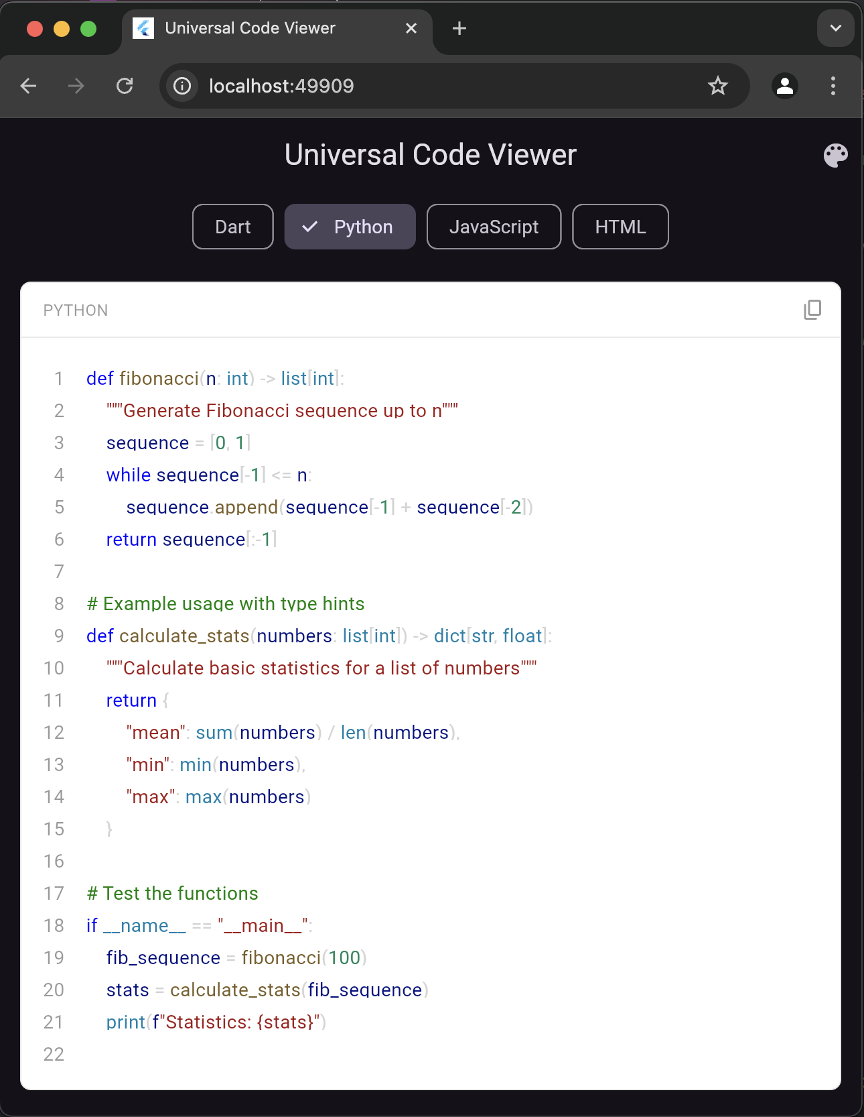This screenshot has width=864, height=1117.
Task: Toggle the selected Python chip
Action: 350,227
